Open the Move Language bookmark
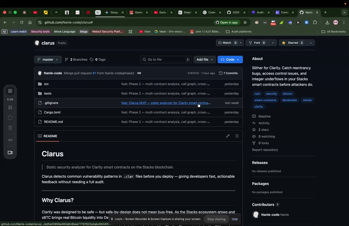Screen dimensions: 349x226 64,32
